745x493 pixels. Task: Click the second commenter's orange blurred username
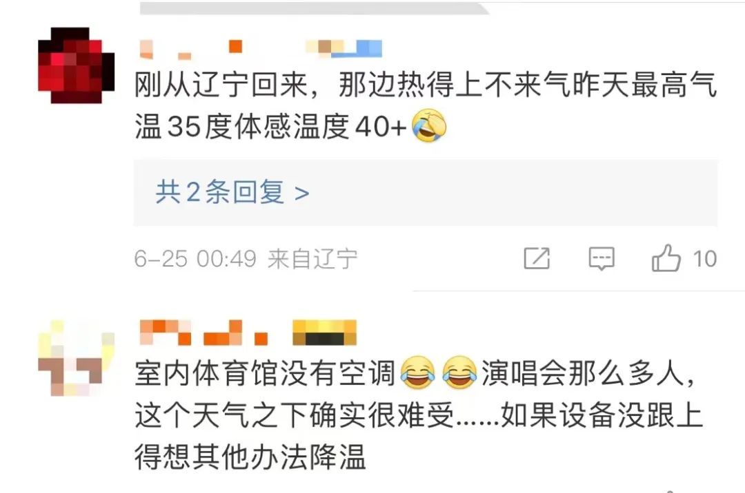pos(203,333)
